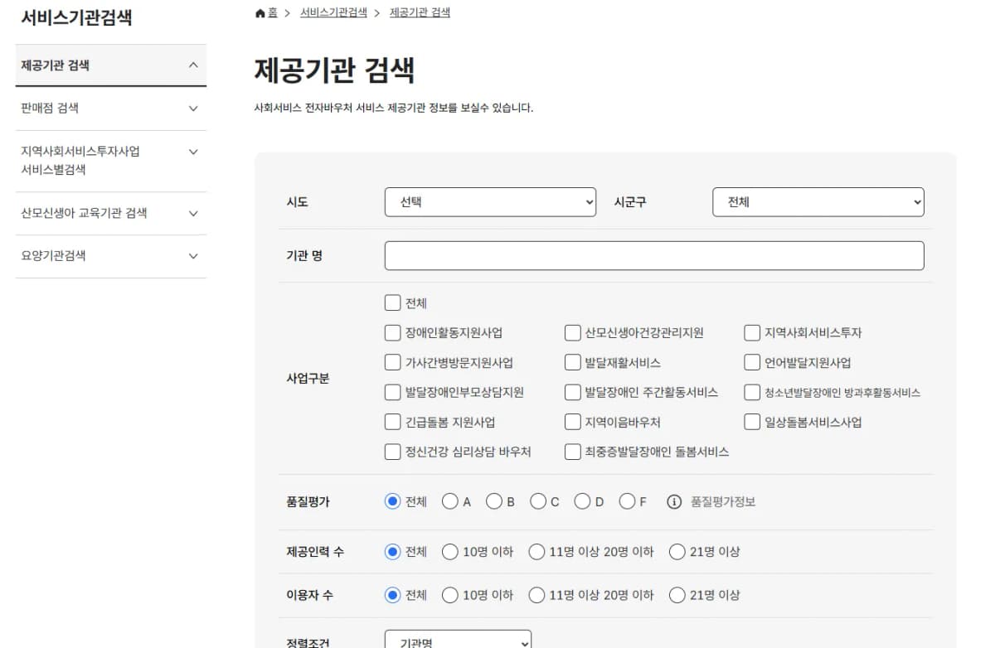This screenshot has height=648, width=995.
Task: Click the 품질평가정보 info icon
Action: click(x=674, y=501)
